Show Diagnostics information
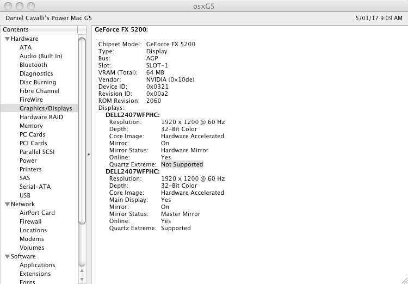 coord(36,73)
